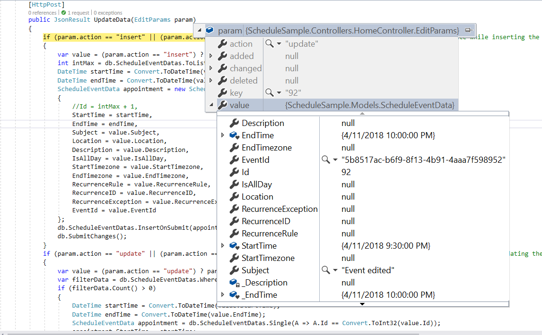Click the green checkmark request status icon
This screenshot has height=335, width=542.
[63, 13]
